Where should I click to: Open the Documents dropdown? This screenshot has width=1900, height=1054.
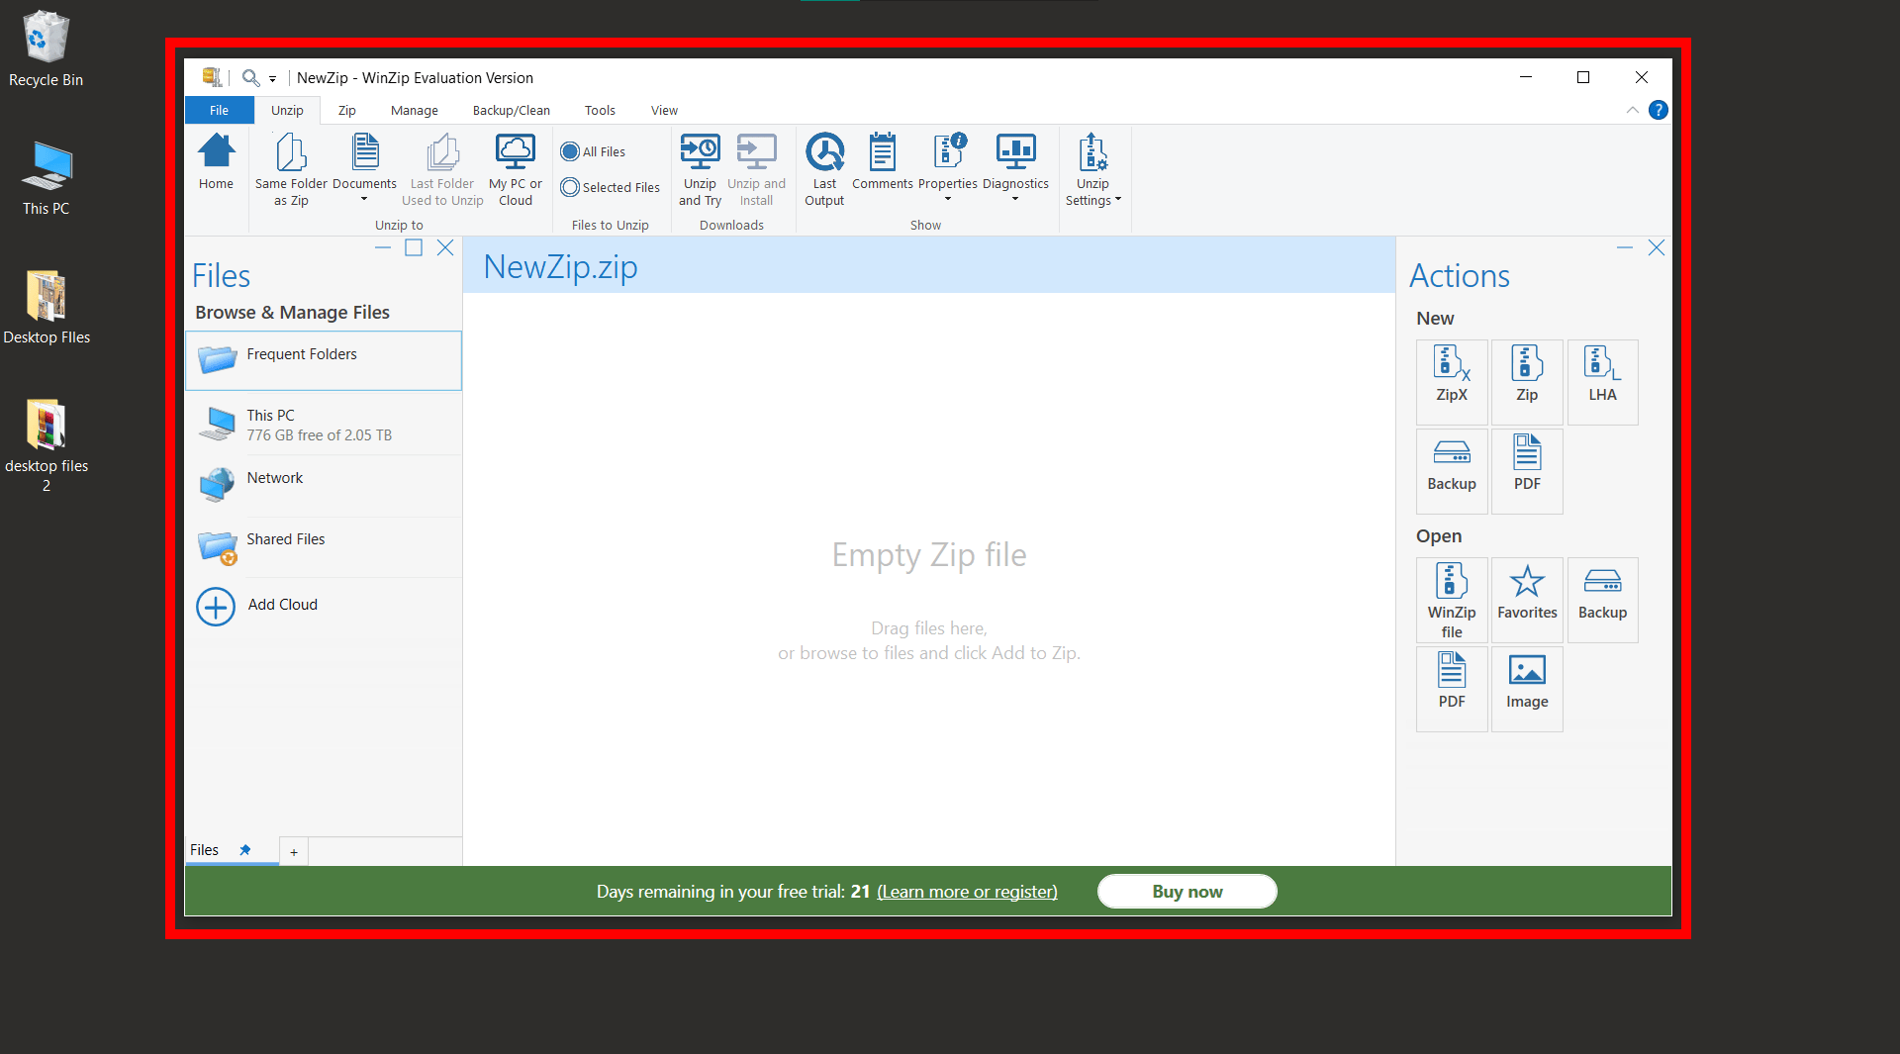(364, 196)
